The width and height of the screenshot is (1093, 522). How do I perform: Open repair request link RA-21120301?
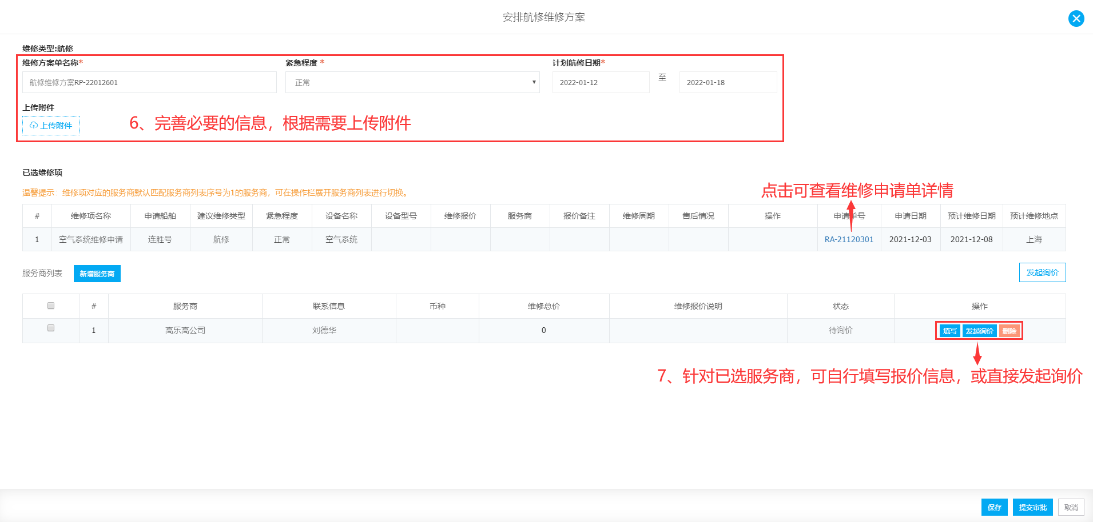(x=849, y=239)
